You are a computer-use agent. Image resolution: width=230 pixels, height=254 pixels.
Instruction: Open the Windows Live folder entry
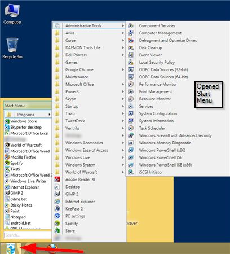coord(89,157)
